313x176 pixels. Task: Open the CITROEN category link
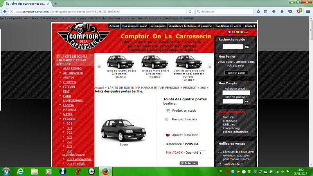click(70, 82)
